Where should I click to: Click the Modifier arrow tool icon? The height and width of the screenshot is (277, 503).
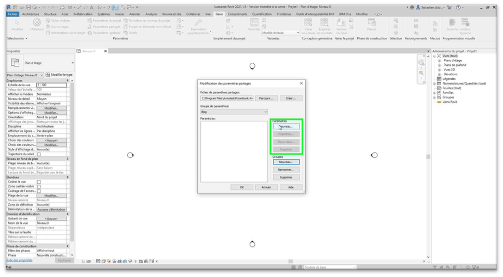click(17, 24)
